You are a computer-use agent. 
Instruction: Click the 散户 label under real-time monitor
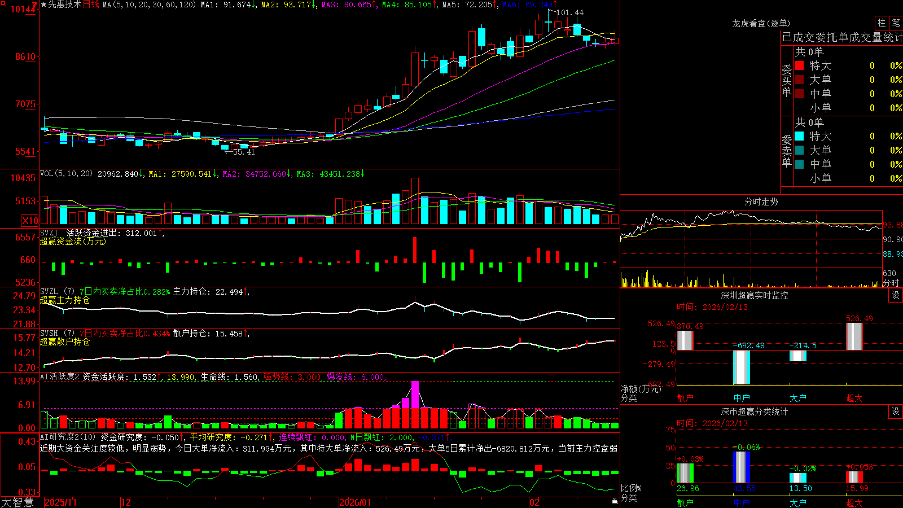click(x=685, y=398)
